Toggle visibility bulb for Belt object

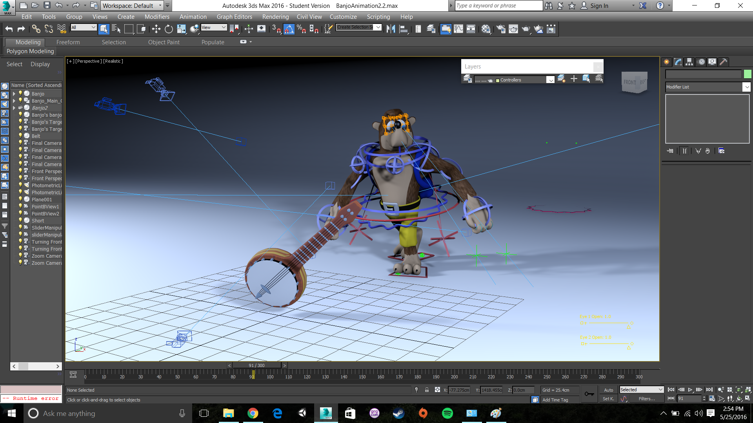20,136
